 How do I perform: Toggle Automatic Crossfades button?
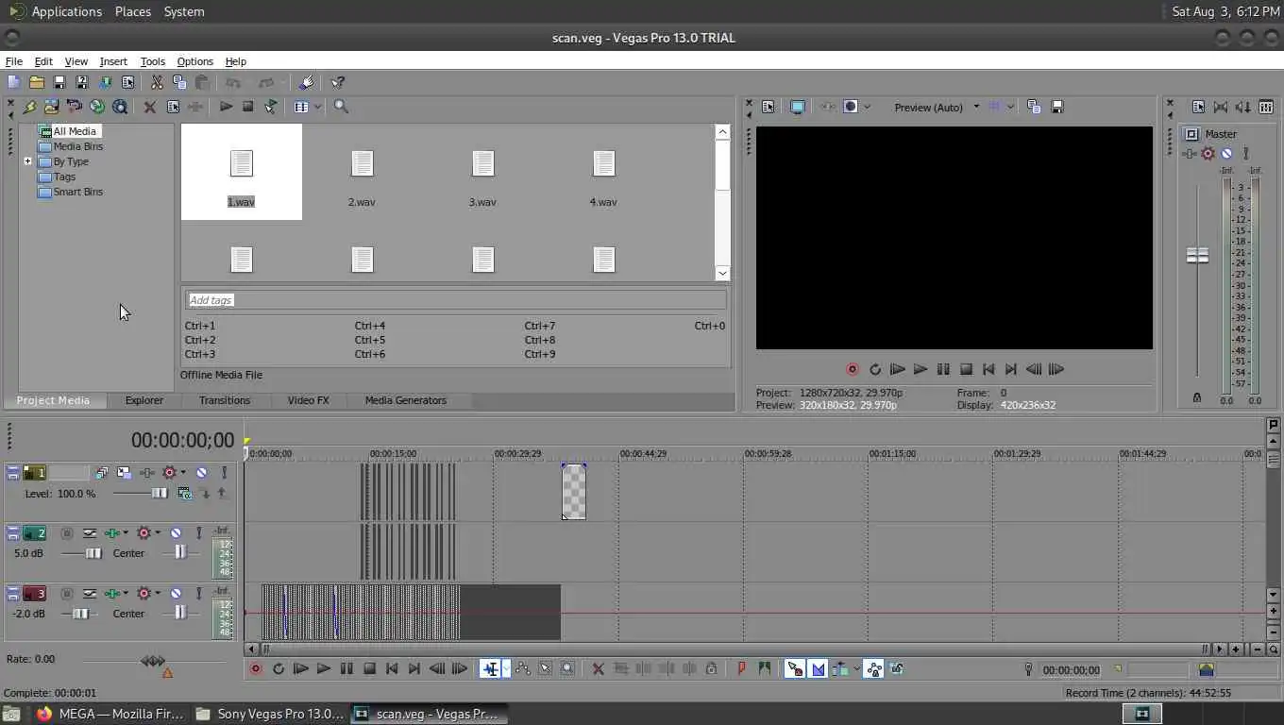click(x=819, y=668)
